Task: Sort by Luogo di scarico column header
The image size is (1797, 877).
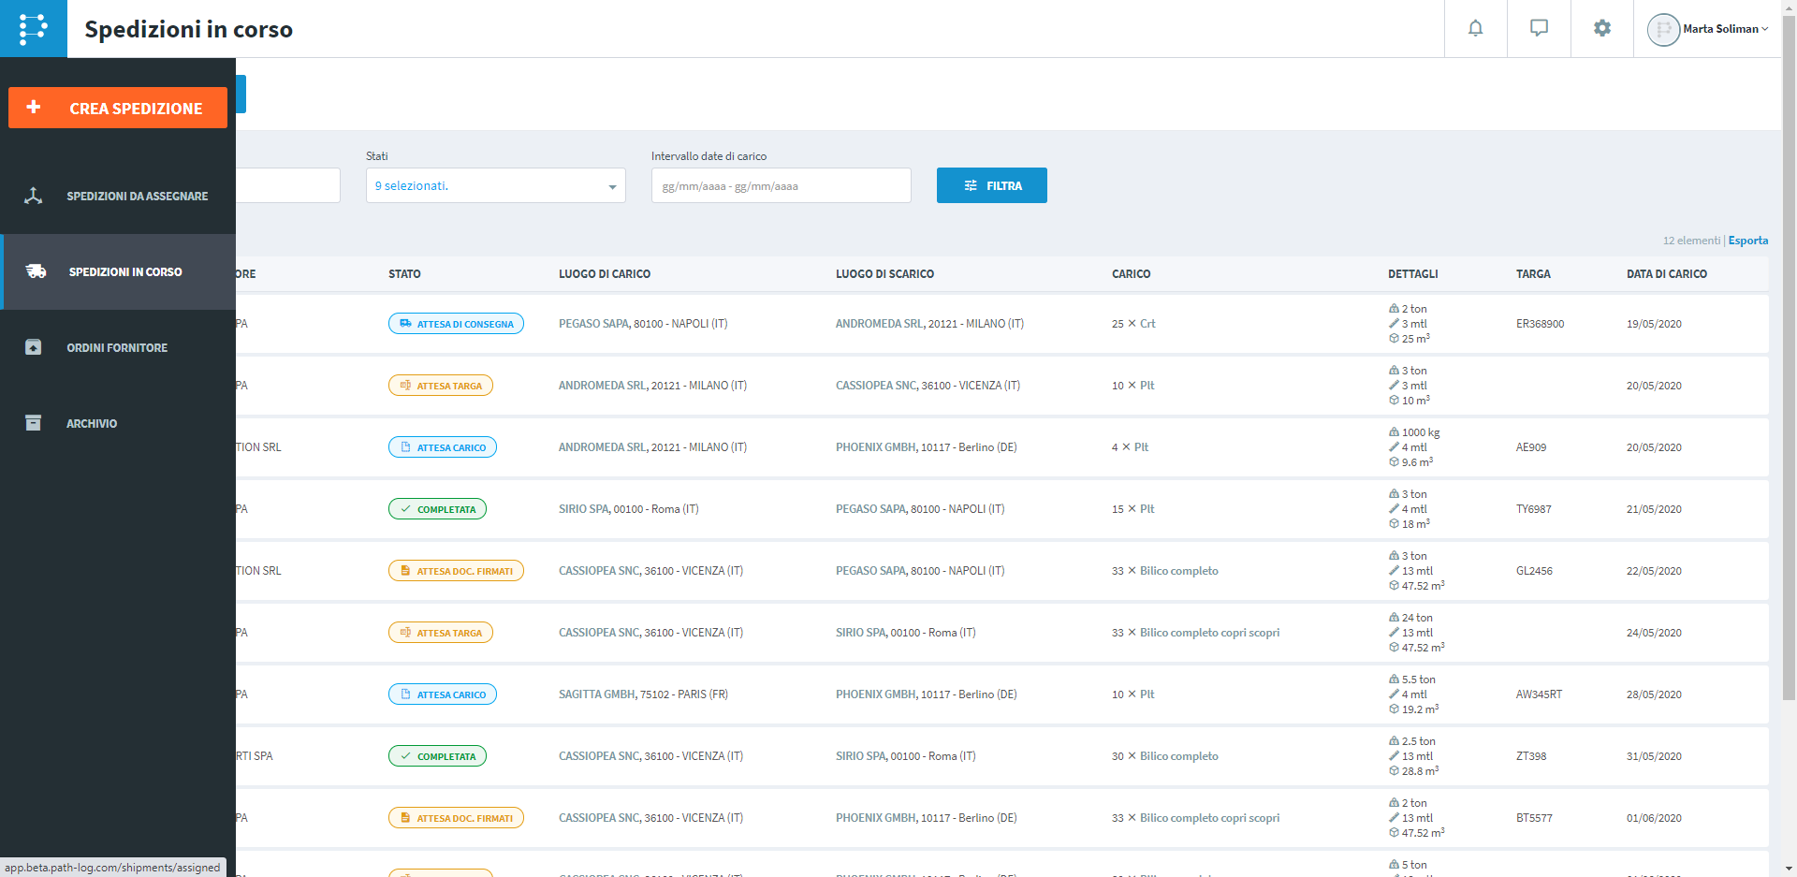Action: coord(884,274)
